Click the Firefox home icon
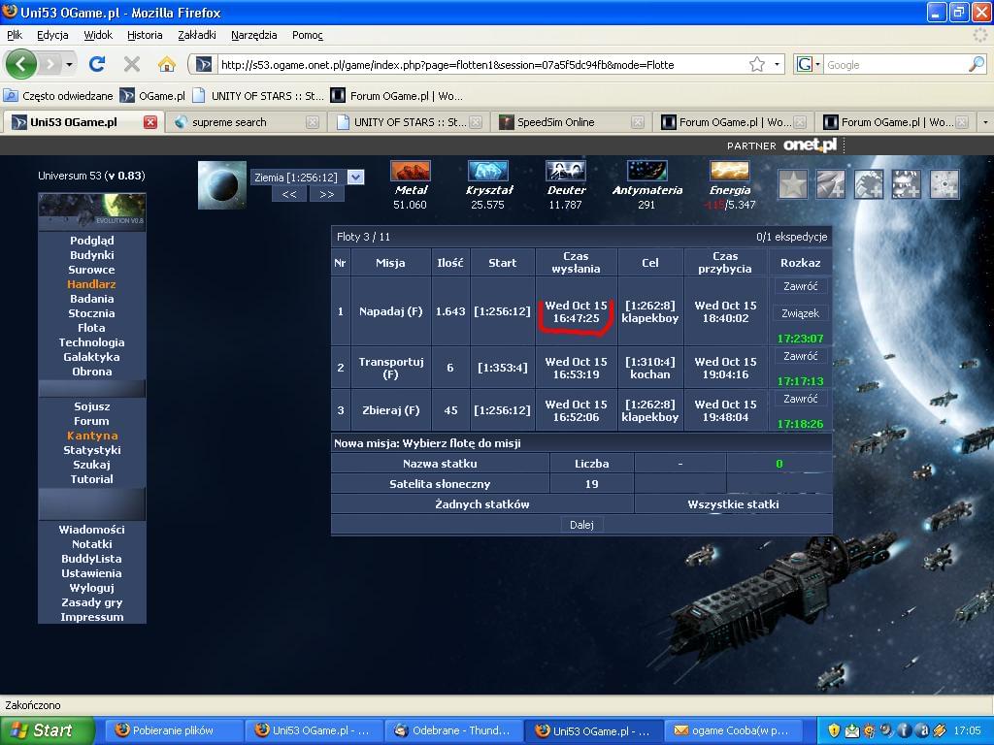The width and height of the screenshot is (994, 745). 167,65
